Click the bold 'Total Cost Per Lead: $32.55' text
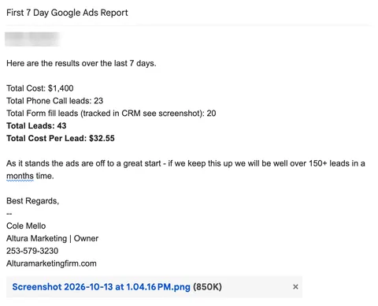 [61, 138]
